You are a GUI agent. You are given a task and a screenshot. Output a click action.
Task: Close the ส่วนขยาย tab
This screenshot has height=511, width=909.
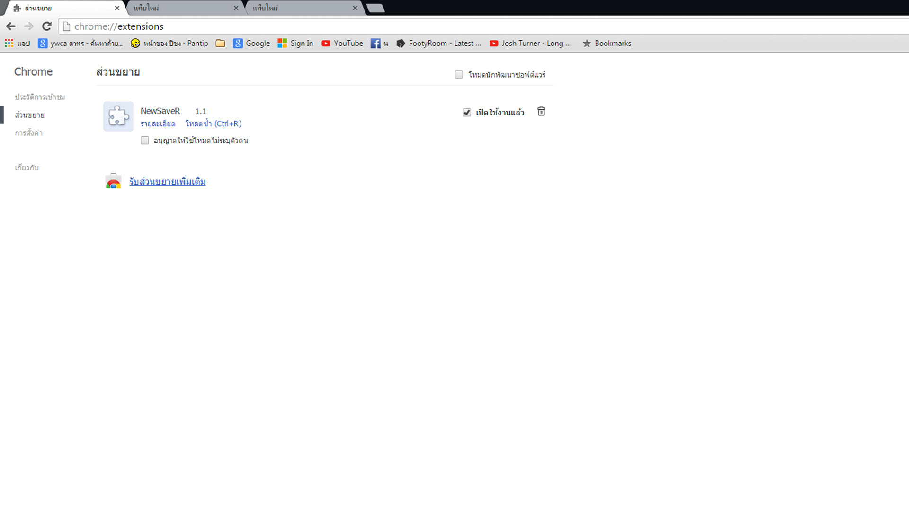117,8
